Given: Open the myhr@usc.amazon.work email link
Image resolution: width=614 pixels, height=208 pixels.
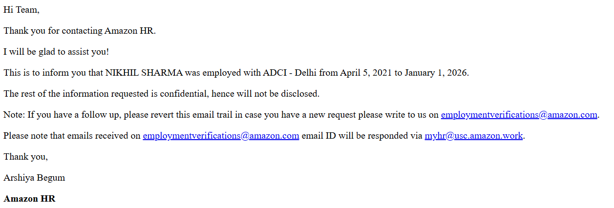Looking at the screenshot, I should 473,136.
